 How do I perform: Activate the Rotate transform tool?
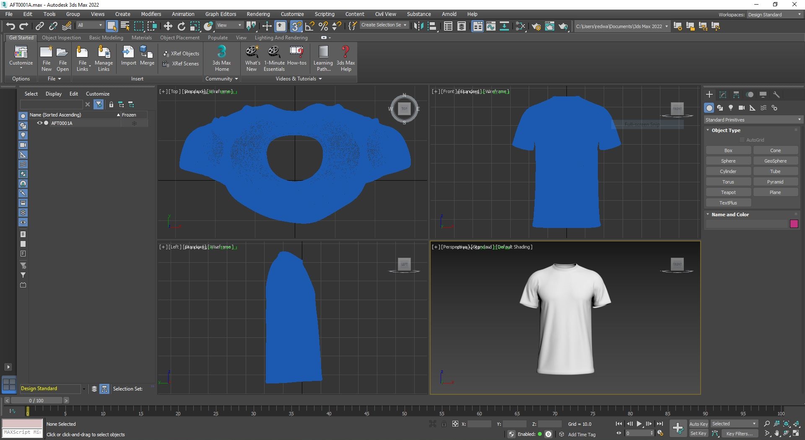tap(182, 26)
